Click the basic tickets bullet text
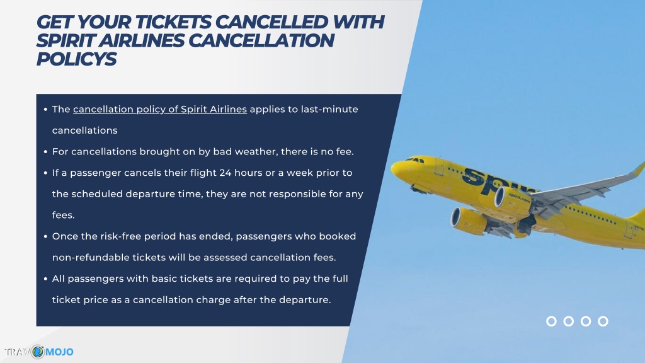The width and height of the screenshot is (645, 363). click(200, 289)
